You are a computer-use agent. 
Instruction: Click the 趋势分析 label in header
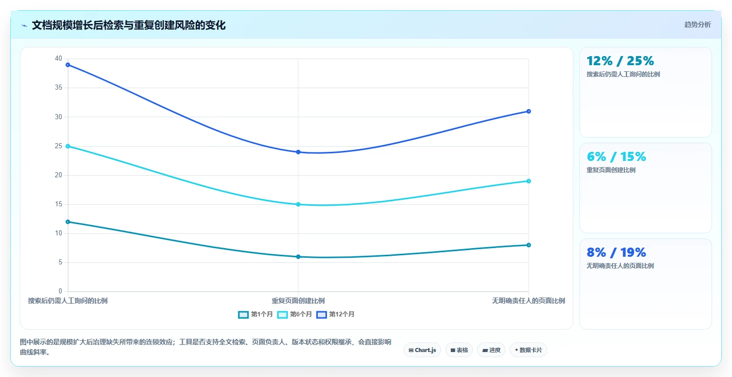click(x=697, y=24)
